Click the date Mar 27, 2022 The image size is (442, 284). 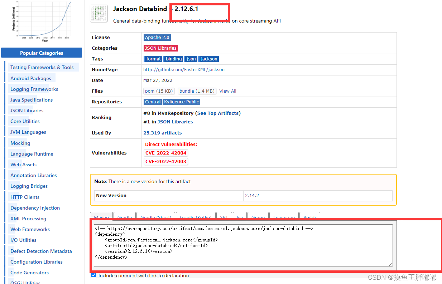coord(158,80)
